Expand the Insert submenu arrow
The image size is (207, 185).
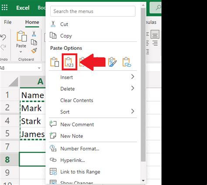click(132, 77)
